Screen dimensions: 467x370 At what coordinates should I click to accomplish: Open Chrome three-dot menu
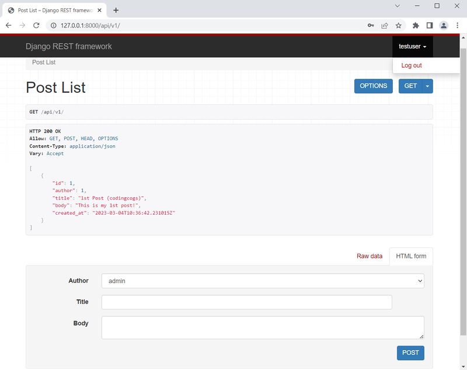pos(458,26)
